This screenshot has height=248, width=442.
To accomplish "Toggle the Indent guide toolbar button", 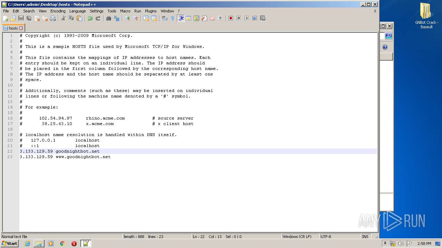I will point(181,18).
